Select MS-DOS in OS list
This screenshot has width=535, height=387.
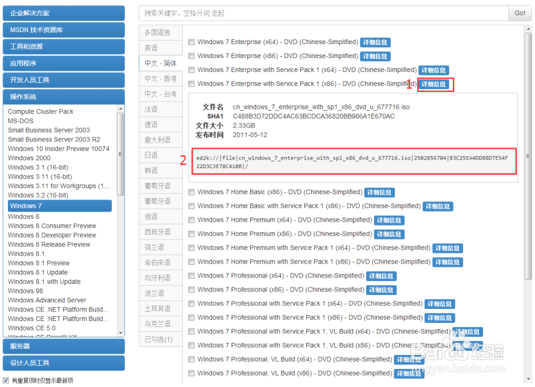tap(21, 121)
